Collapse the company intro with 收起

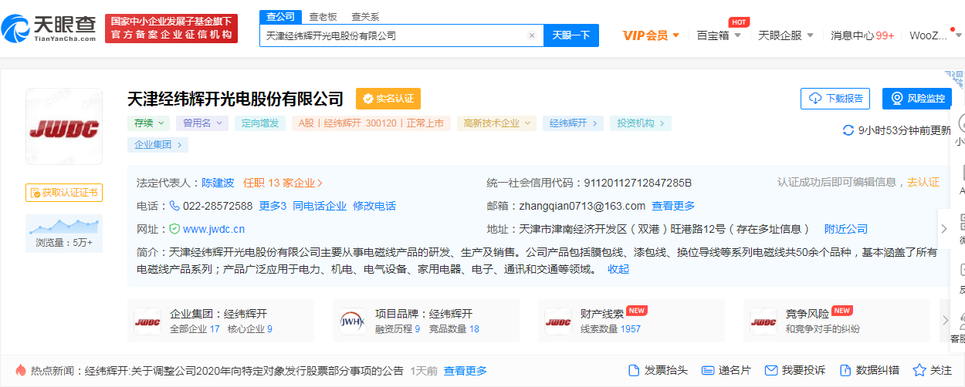pos(618,269)
